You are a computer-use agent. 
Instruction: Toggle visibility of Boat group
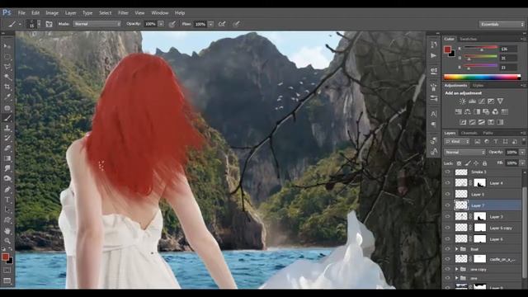[447, 249]
